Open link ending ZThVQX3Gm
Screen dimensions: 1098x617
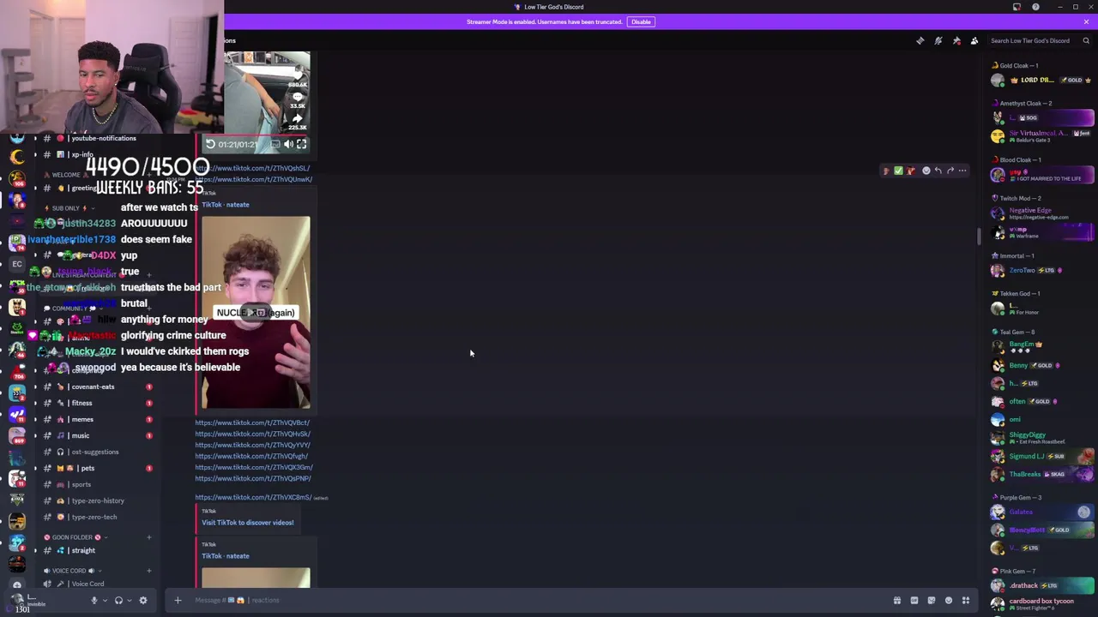(x=254, y=467)
